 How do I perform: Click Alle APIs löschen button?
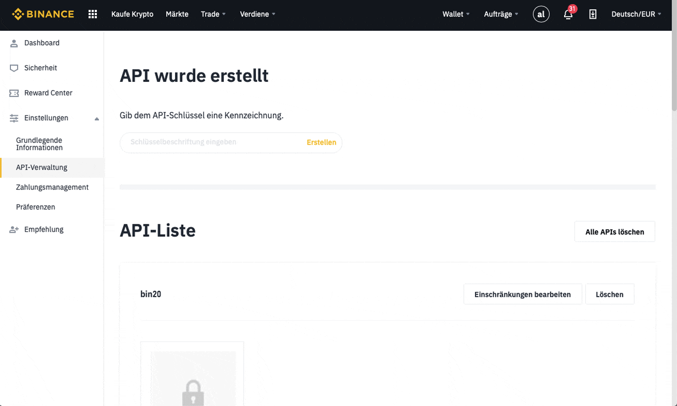click(x=615, y=232)
